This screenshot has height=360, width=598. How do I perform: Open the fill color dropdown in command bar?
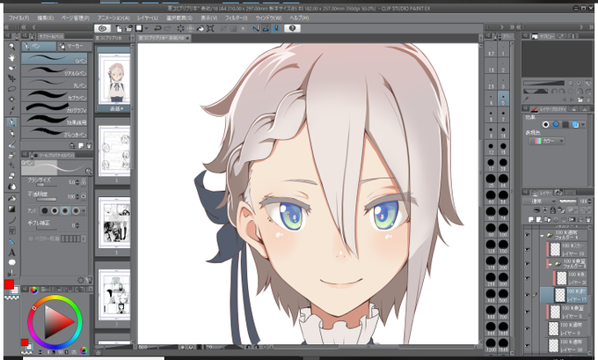click(x=147, y=28)
